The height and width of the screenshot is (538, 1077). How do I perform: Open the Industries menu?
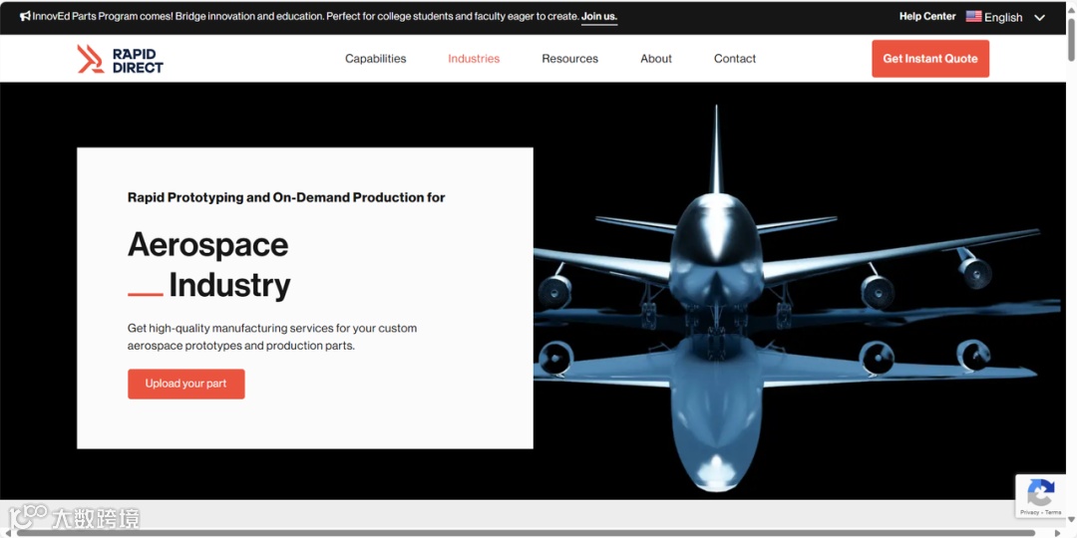474,59
